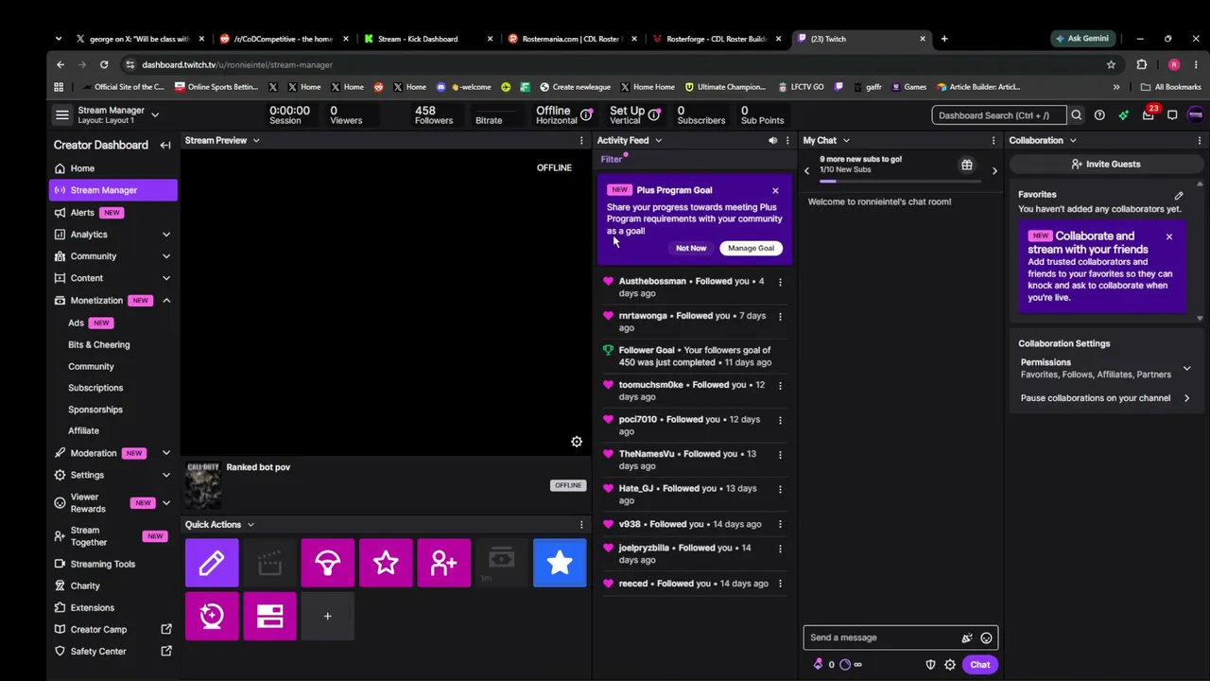Open the help question mark icon
Screen dimensions: 1210x681
[1099, 115]
